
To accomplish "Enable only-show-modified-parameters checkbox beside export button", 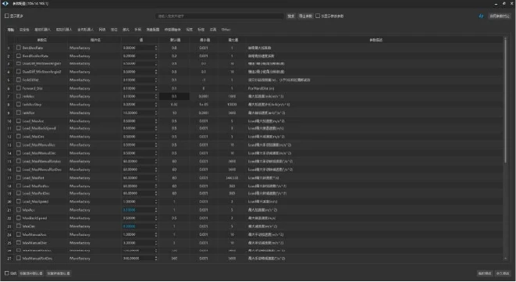I will (x=318, y=16).
